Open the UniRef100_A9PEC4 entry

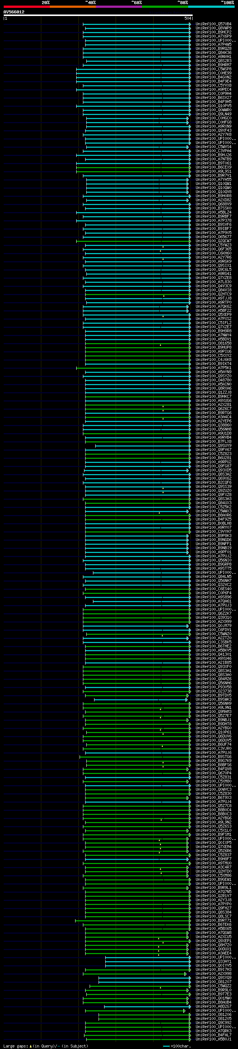tap(213, 89)
